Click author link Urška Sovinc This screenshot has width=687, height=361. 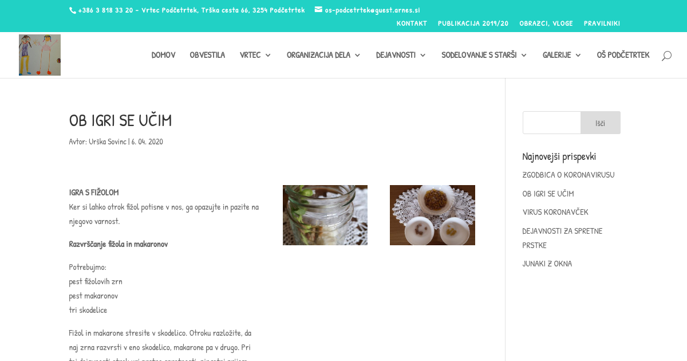point(108,142)
